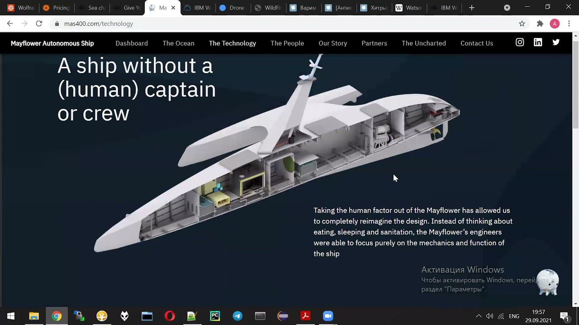Viewport: 579px width, 325px height.
Task: Open Adobe Acrobat from the taskbar
Action: [x=305, y=316]
